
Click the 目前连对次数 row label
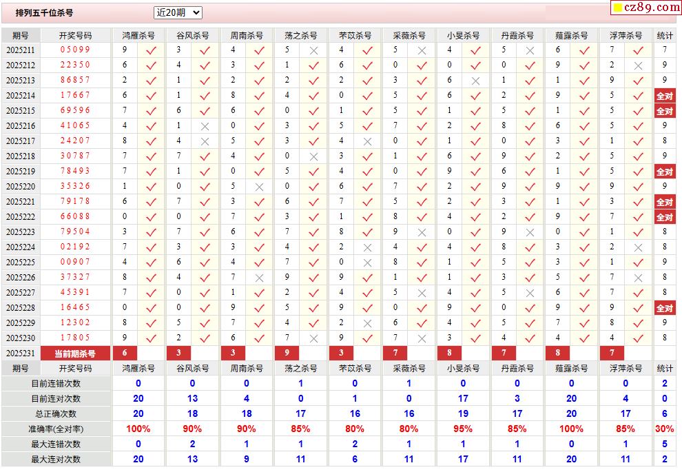56,399
